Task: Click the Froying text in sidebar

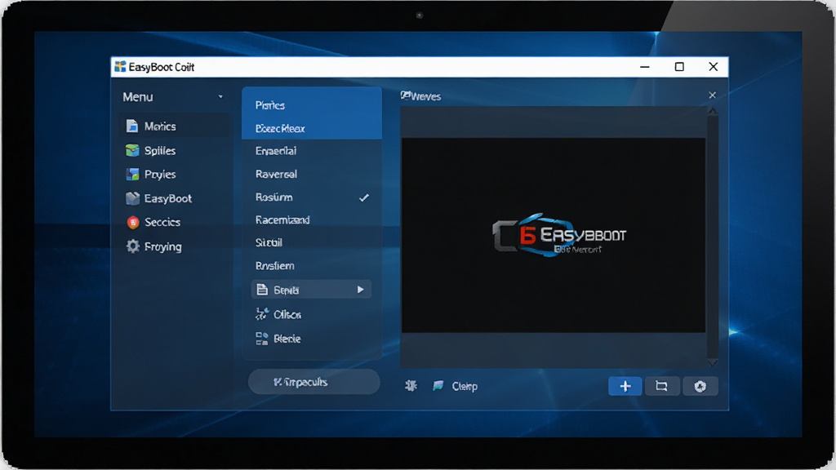Action: [x=162, y=246]
